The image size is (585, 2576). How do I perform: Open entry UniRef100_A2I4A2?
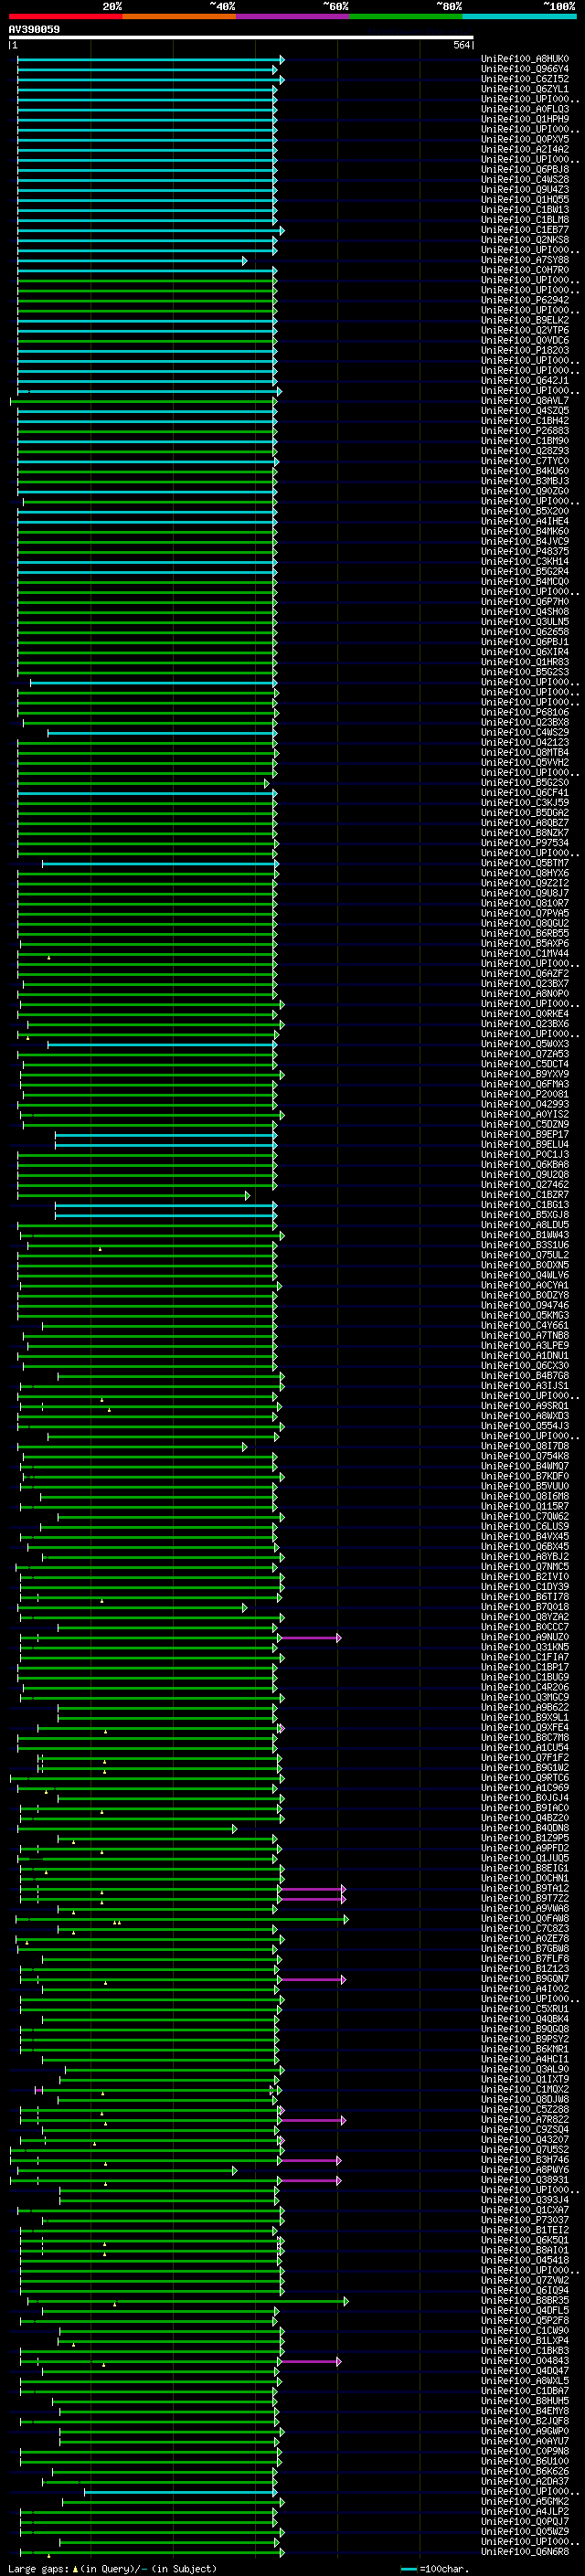tap(524, 149)
